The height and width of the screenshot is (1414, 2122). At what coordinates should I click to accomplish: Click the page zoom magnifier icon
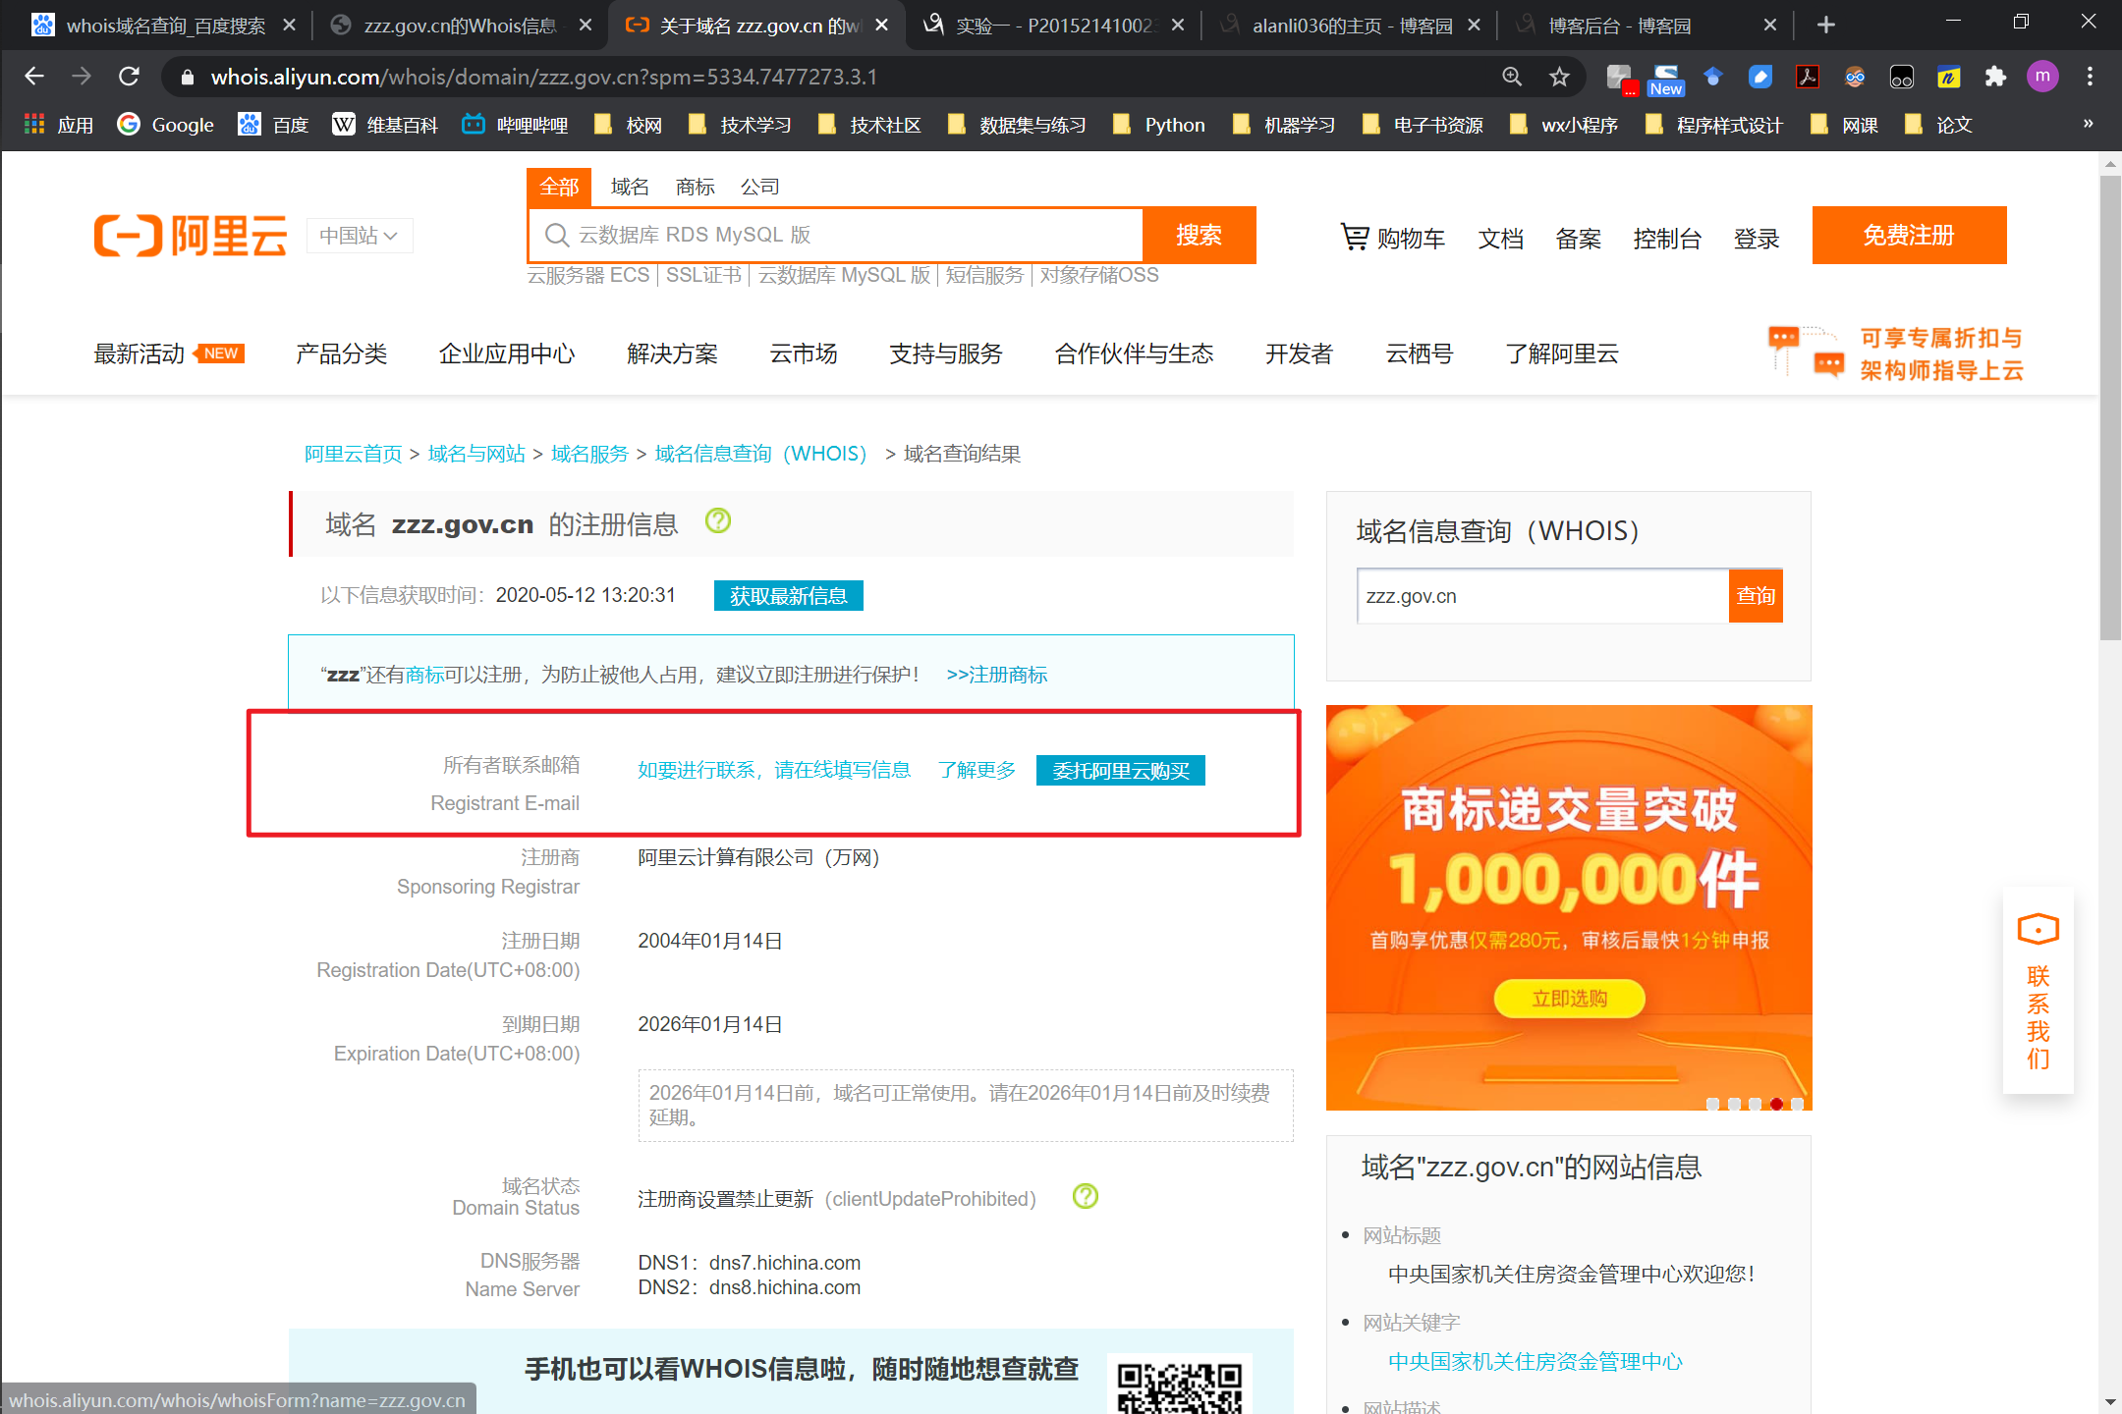point(1512,77)
